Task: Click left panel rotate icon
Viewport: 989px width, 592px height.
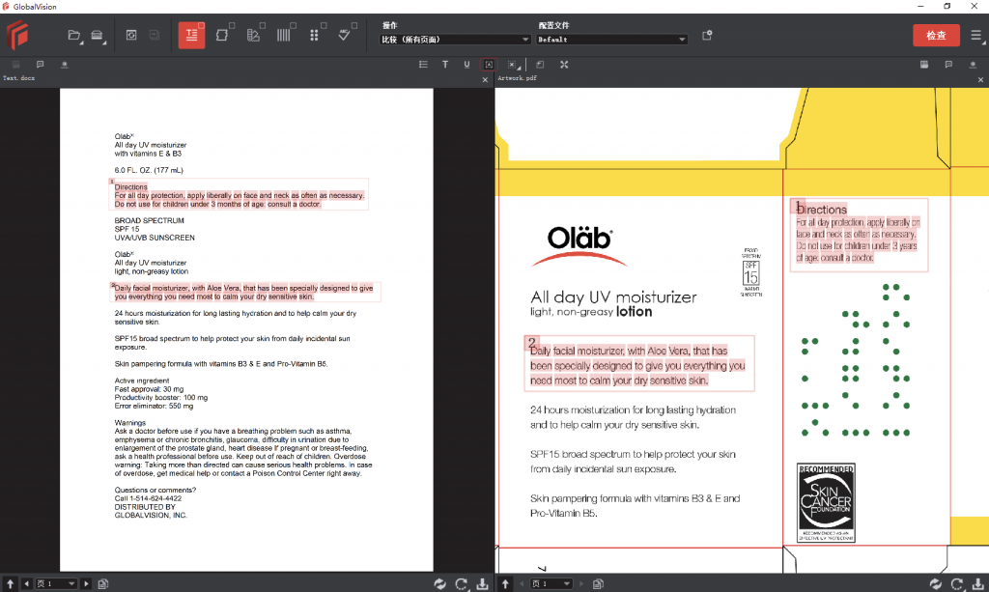Action: pyautogui.click(x=461, y=584)
